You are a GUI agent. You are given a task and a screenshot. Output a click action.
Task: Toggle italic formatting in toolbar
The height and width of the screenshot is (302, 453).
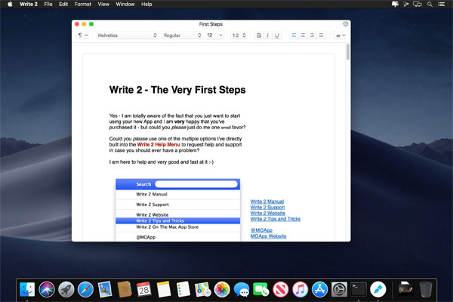(x=267, y=35)
